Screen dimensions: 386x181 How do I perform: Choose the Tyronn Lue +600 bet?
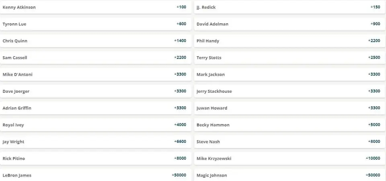[x=96, y=24]
